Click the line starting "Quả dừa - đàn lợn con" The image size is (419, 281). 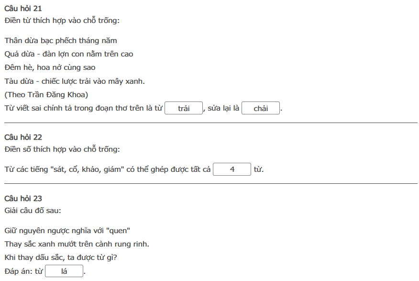[x=69, y=54]
